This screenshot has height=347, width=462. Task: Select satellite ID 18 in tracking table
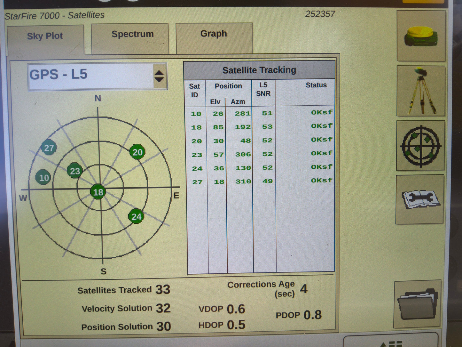point(196,127)
